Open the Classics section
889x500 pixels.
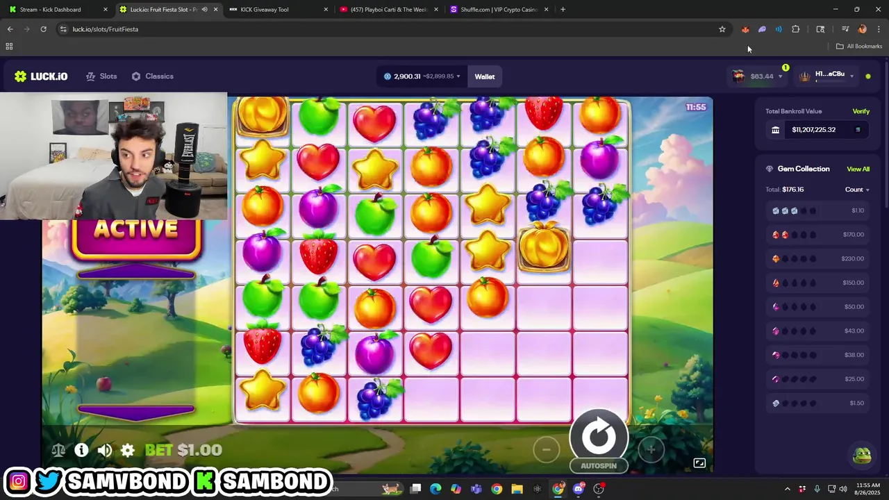pyautogui.click(x=153, y=76)
